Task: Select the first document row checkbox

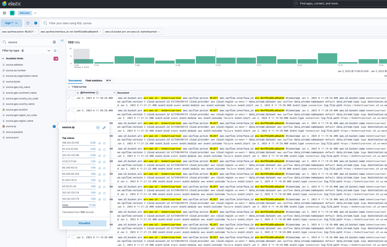Action: coord(73,98)
